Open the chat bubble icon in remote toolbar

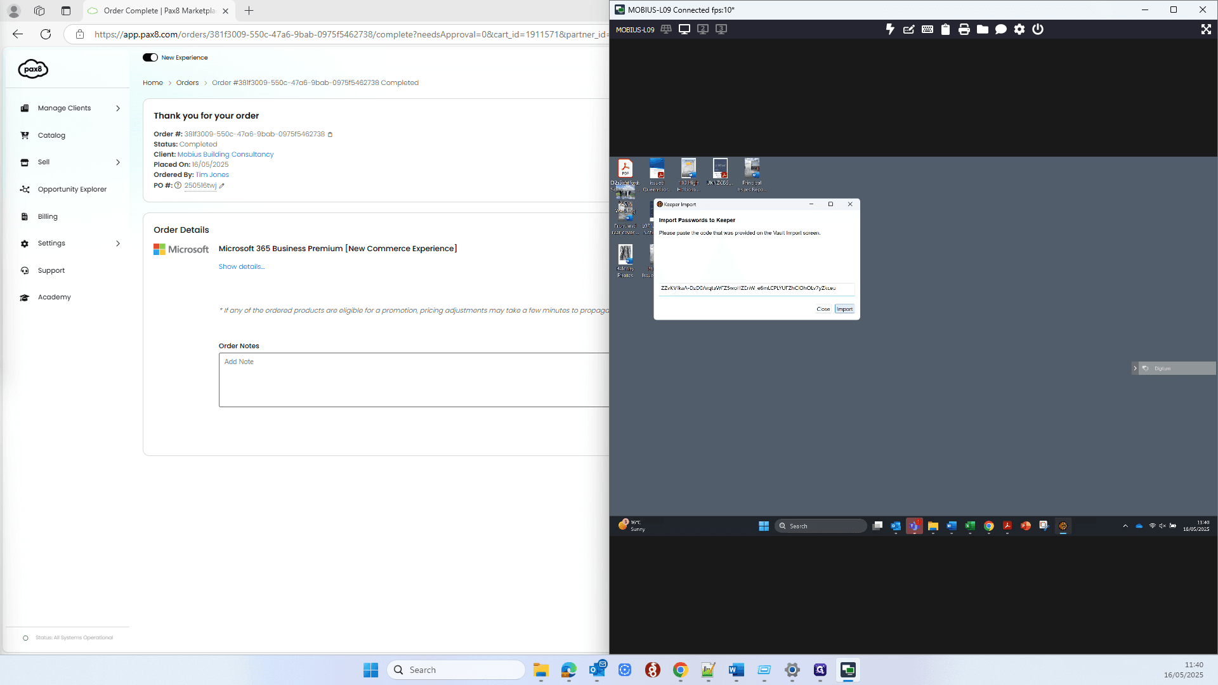coord(1000,29)
